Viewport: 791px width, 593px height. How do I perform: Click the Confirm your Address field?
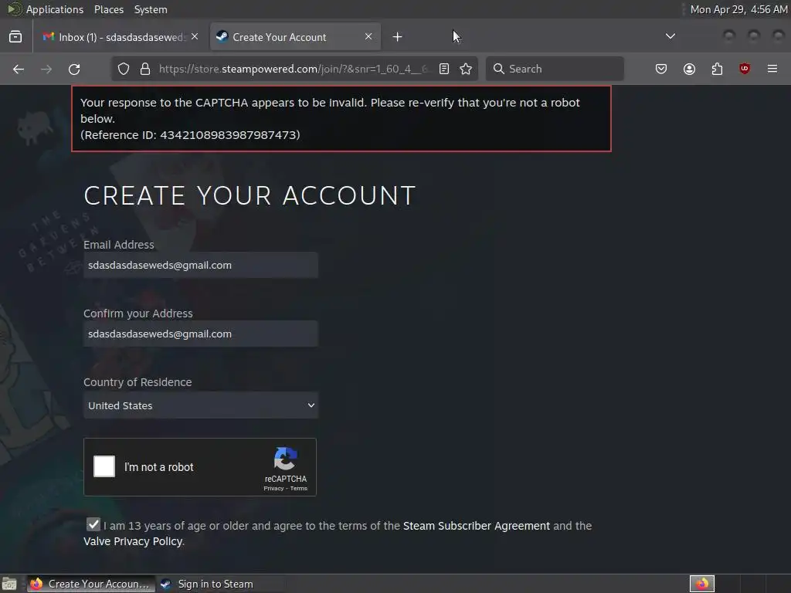(201, 334)
